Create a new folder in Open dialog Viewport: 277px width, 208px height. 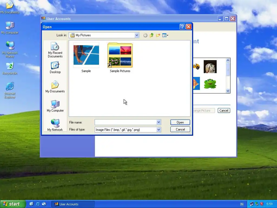pyautogui.click(x=158, y=35)
